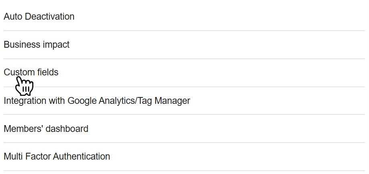
Task: Click the Custom fields list row
Action: tap(31, 73)
